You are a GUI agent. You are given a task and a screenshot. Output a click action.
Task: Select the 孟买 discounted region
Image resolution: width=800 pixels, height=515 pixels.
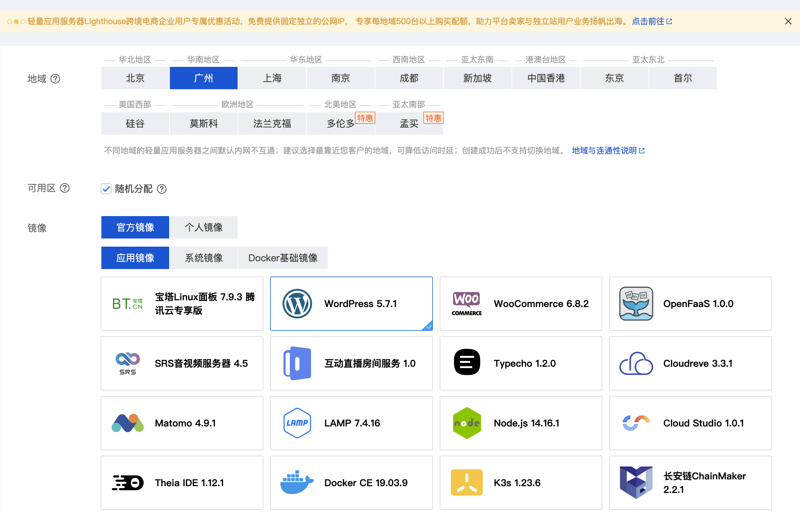pos(409,123)
